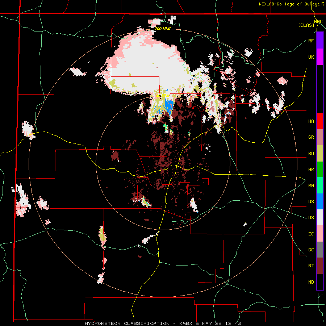Click the '[CLAS]' legend header text
This screenshot has height=326, width=326.
point(306,25)
